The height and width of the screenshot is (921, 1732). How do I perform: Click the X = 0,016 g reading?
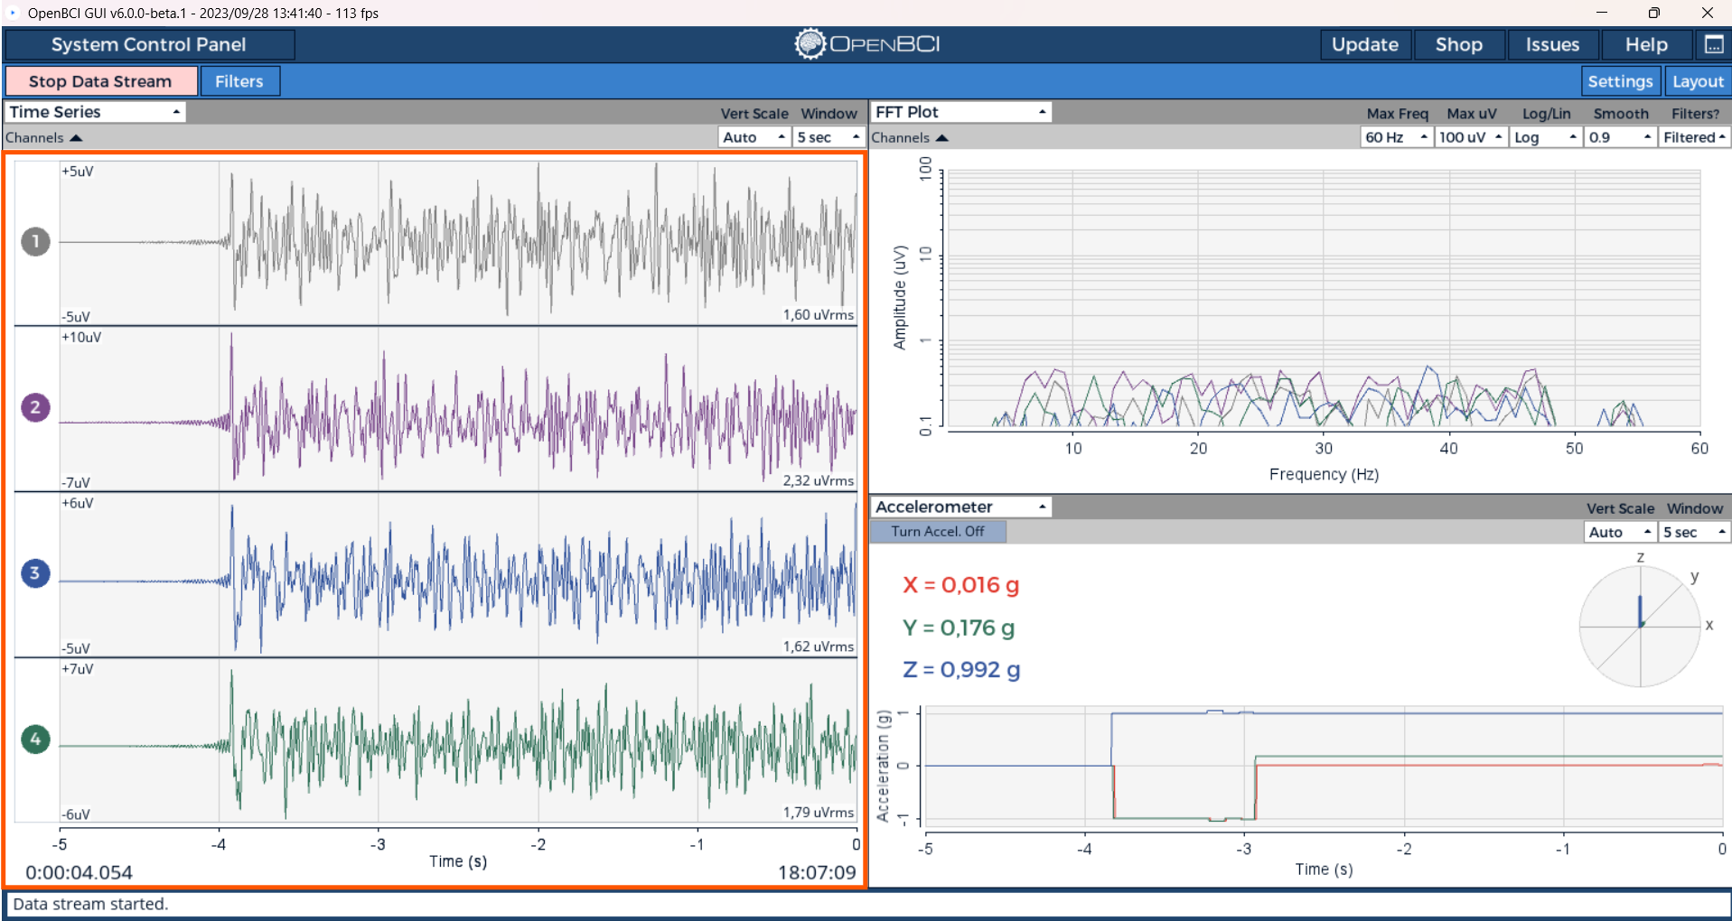pyautogui.click(x=961, y=585)
